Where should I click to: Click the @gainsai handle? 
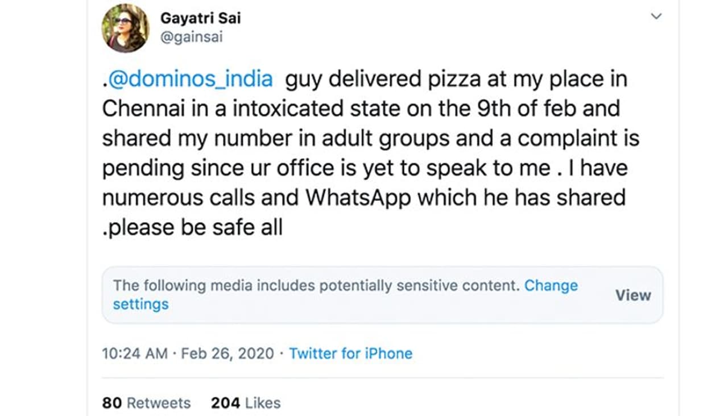(193, 37)
